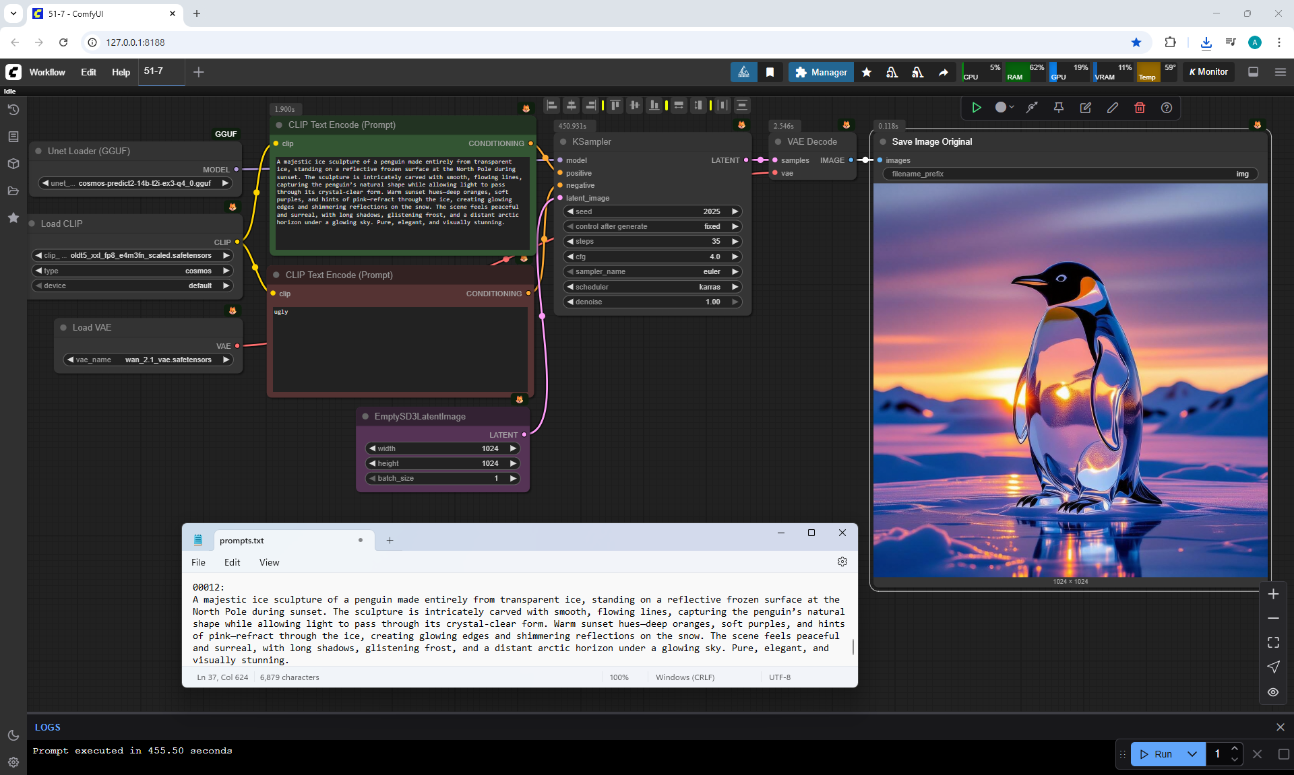Click the help question mark icon
This screenshot has width=1294, height=775.
coord(1167,108)
